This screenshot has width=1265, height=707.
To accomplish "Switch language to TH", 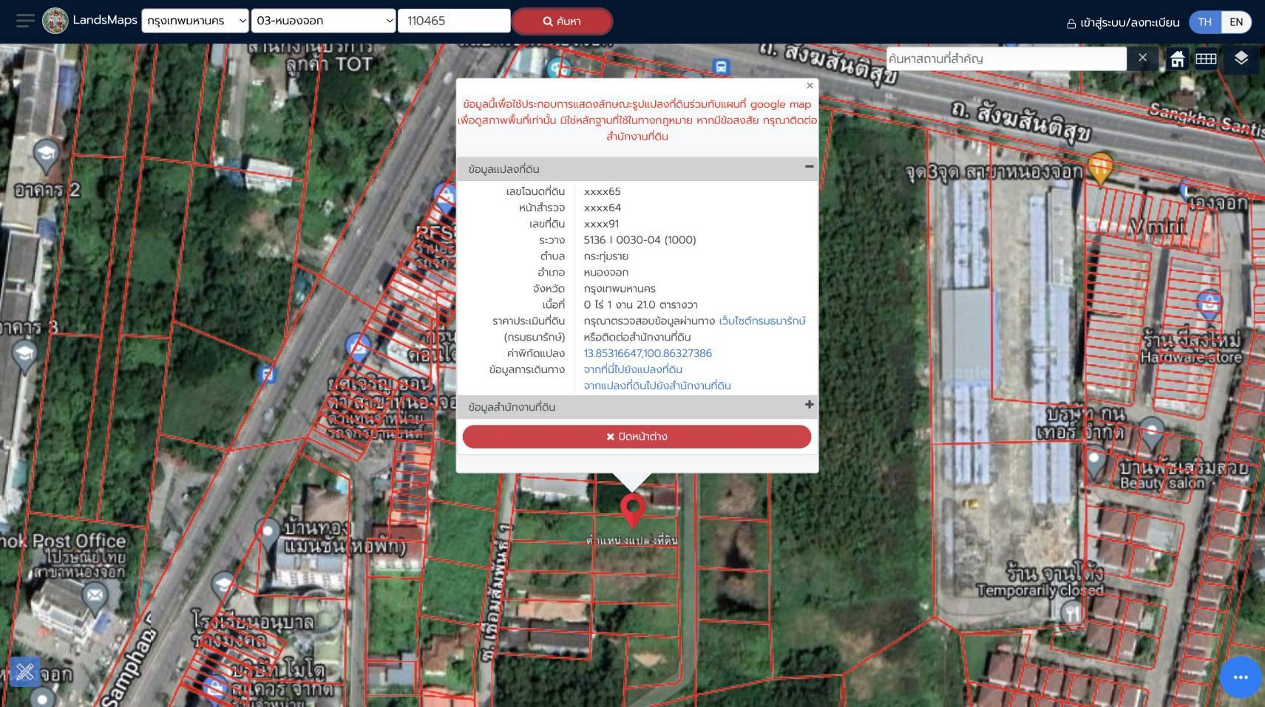I will (x=1205, y=22).
